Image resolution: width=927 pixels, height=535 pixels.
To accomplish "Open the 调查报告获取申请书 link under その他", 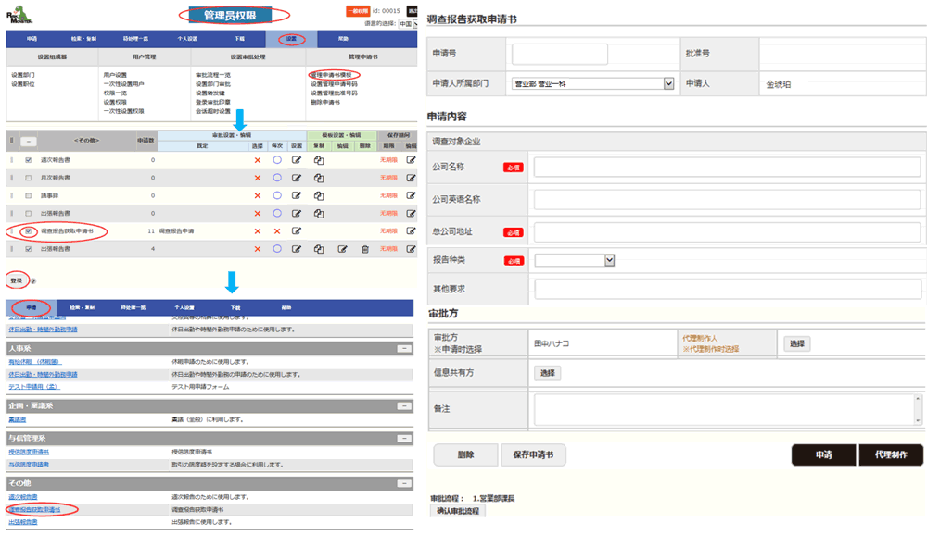I will pyautogui.click(x=33, y=509).
